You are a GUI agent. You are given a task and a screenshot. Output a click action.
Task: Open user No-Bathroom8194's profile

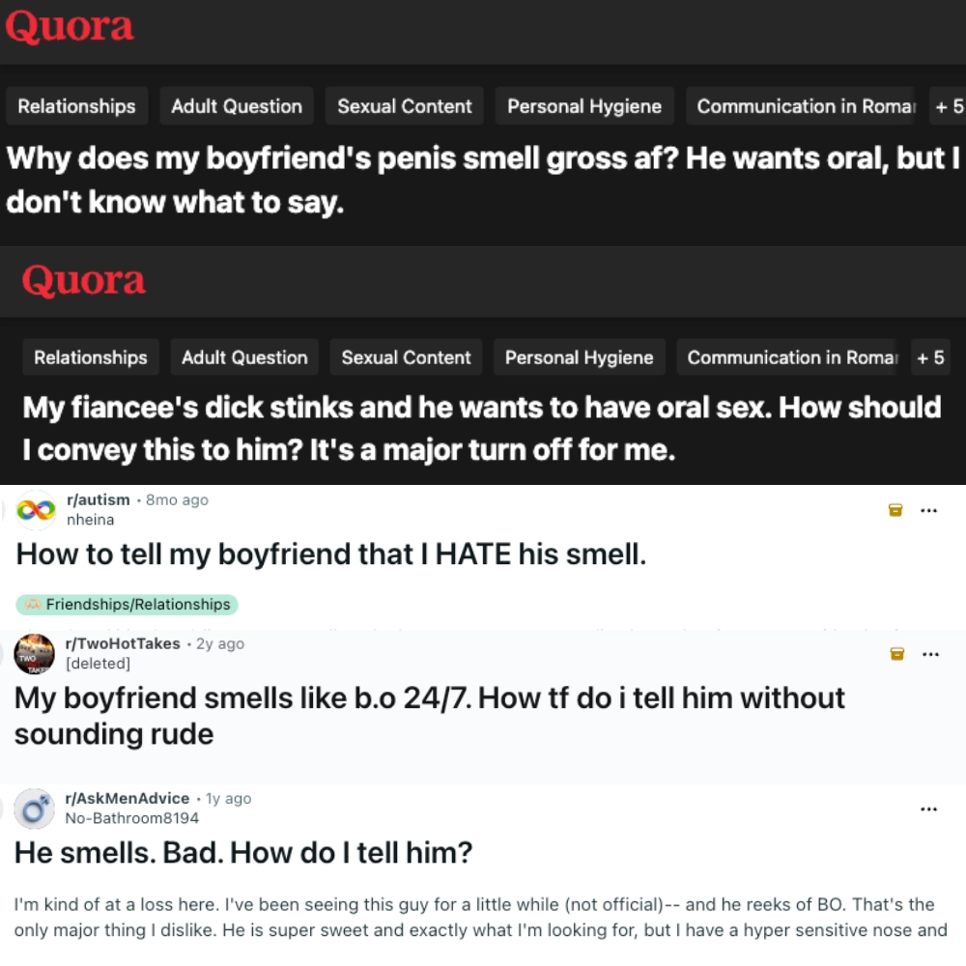[131, 818]
